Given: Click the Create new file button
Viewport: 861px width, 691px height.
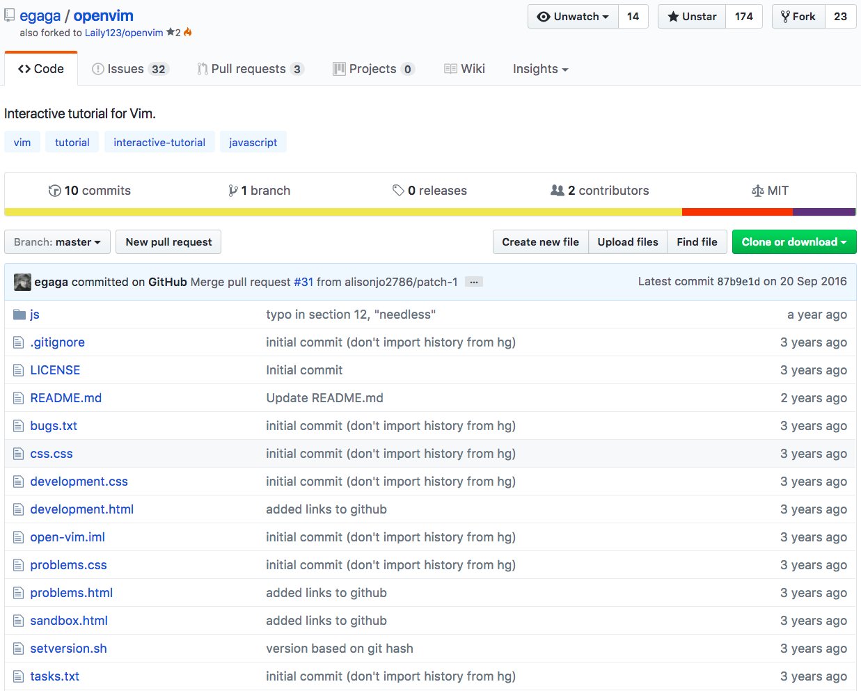Looking at the screenshot, I should click(x=540, y=242).
